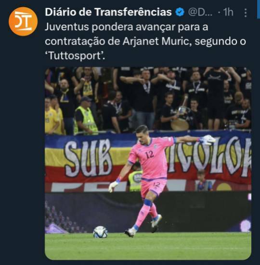Click the tweet text mentioning Juventus
This screenshot has height=265, width=260.
(145, 41)
